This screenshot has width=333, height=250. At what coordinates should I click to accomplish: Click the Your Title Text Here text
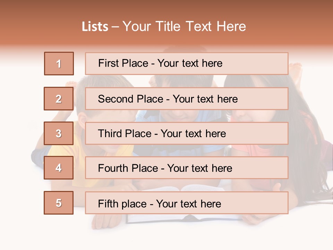click(184, 26)
